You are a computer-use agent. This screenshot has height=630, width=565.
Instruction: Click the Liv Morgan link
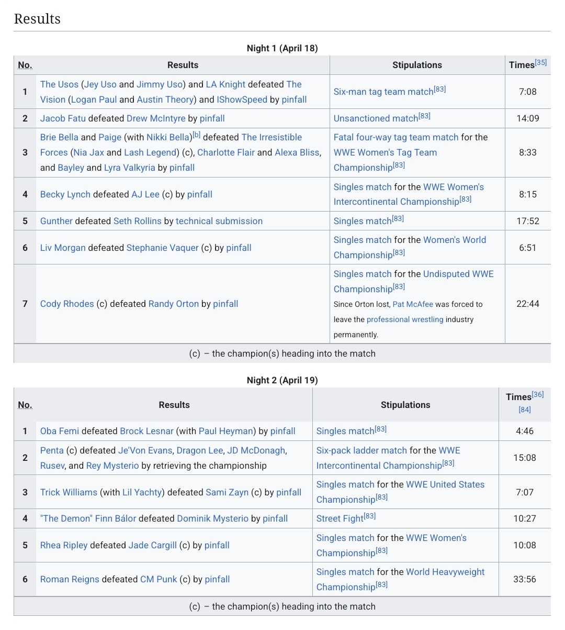pyautogui.click(x=63, y=248)
